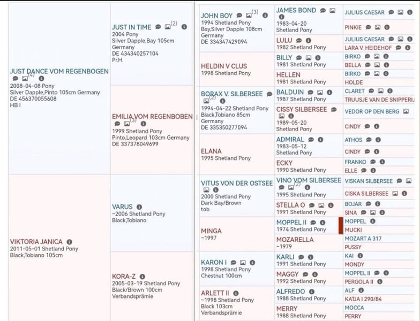Open the VITUS VON DER OSTSEE horse link

tap(237, 183)
